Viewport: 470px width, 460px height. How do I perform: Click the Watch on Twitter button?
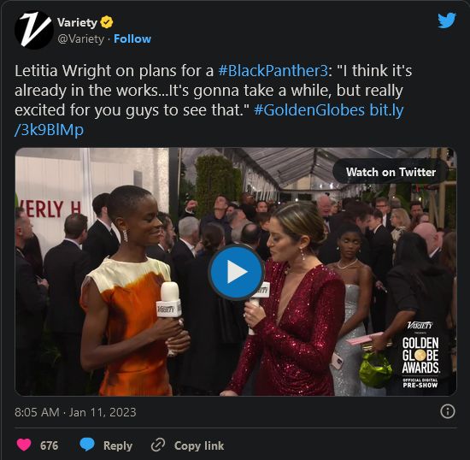391,172
